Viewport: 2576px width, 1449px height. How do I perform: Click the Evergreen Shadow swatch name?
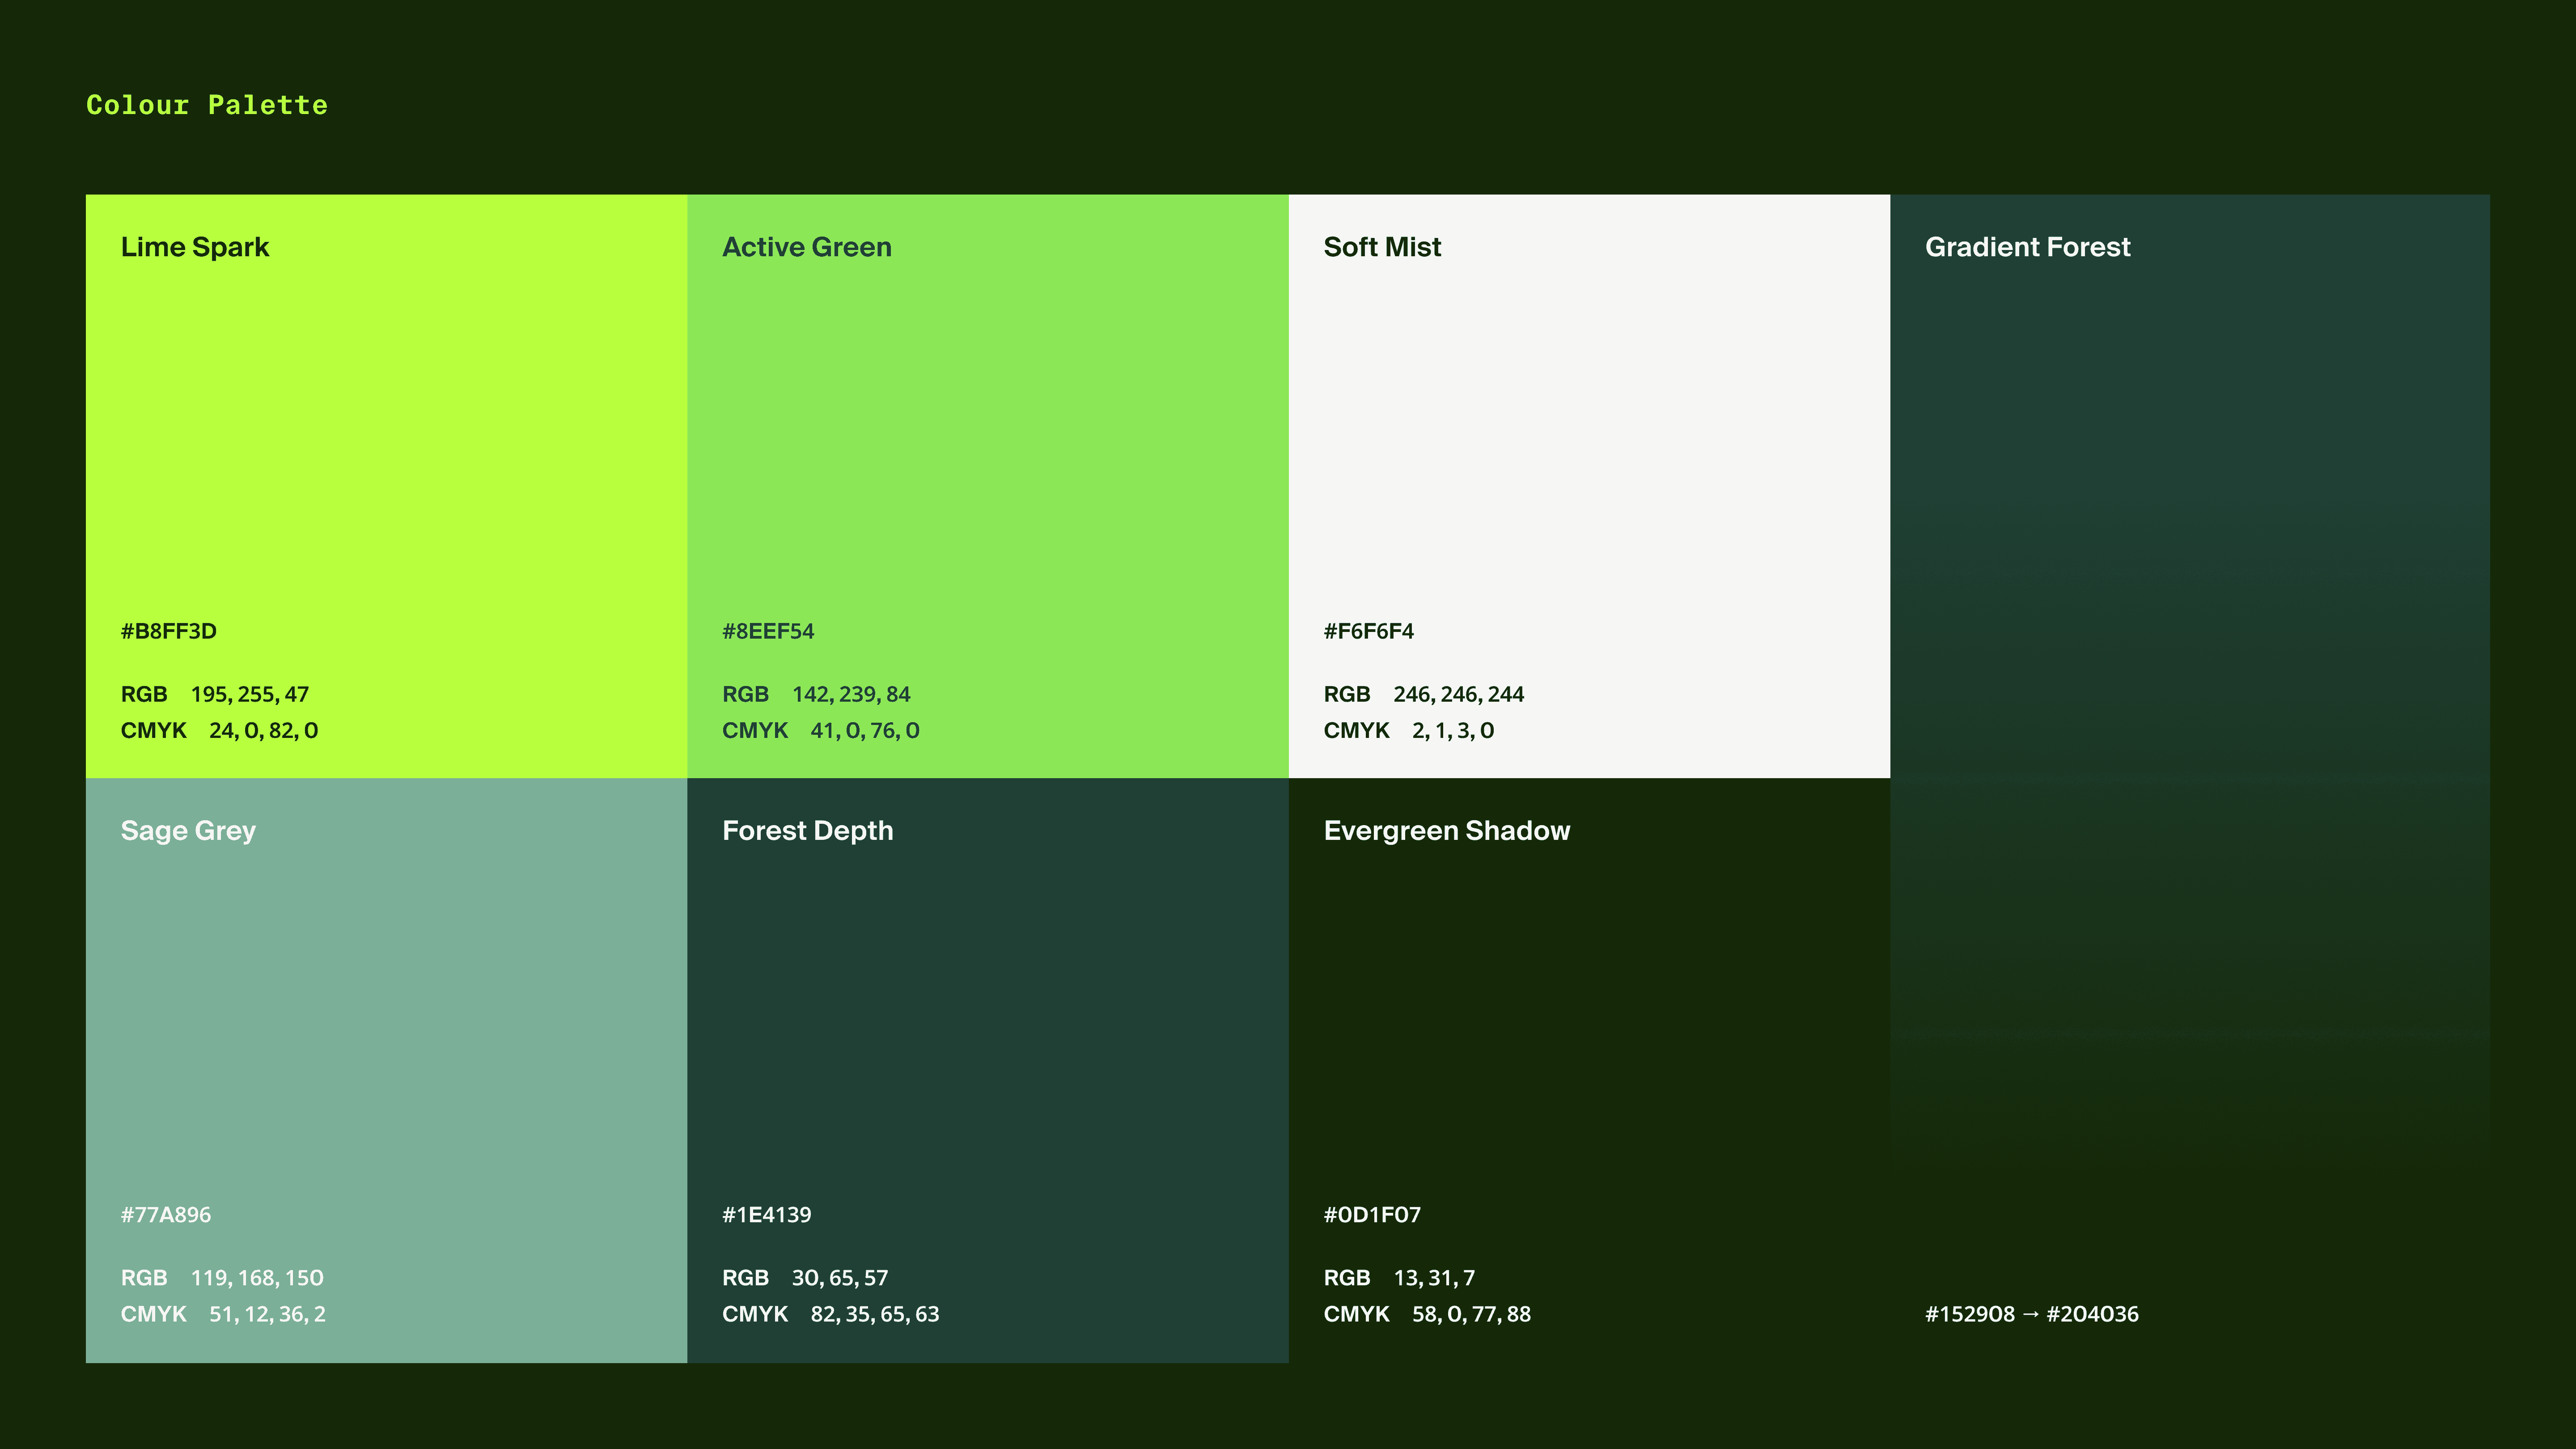coord(1447,831)
